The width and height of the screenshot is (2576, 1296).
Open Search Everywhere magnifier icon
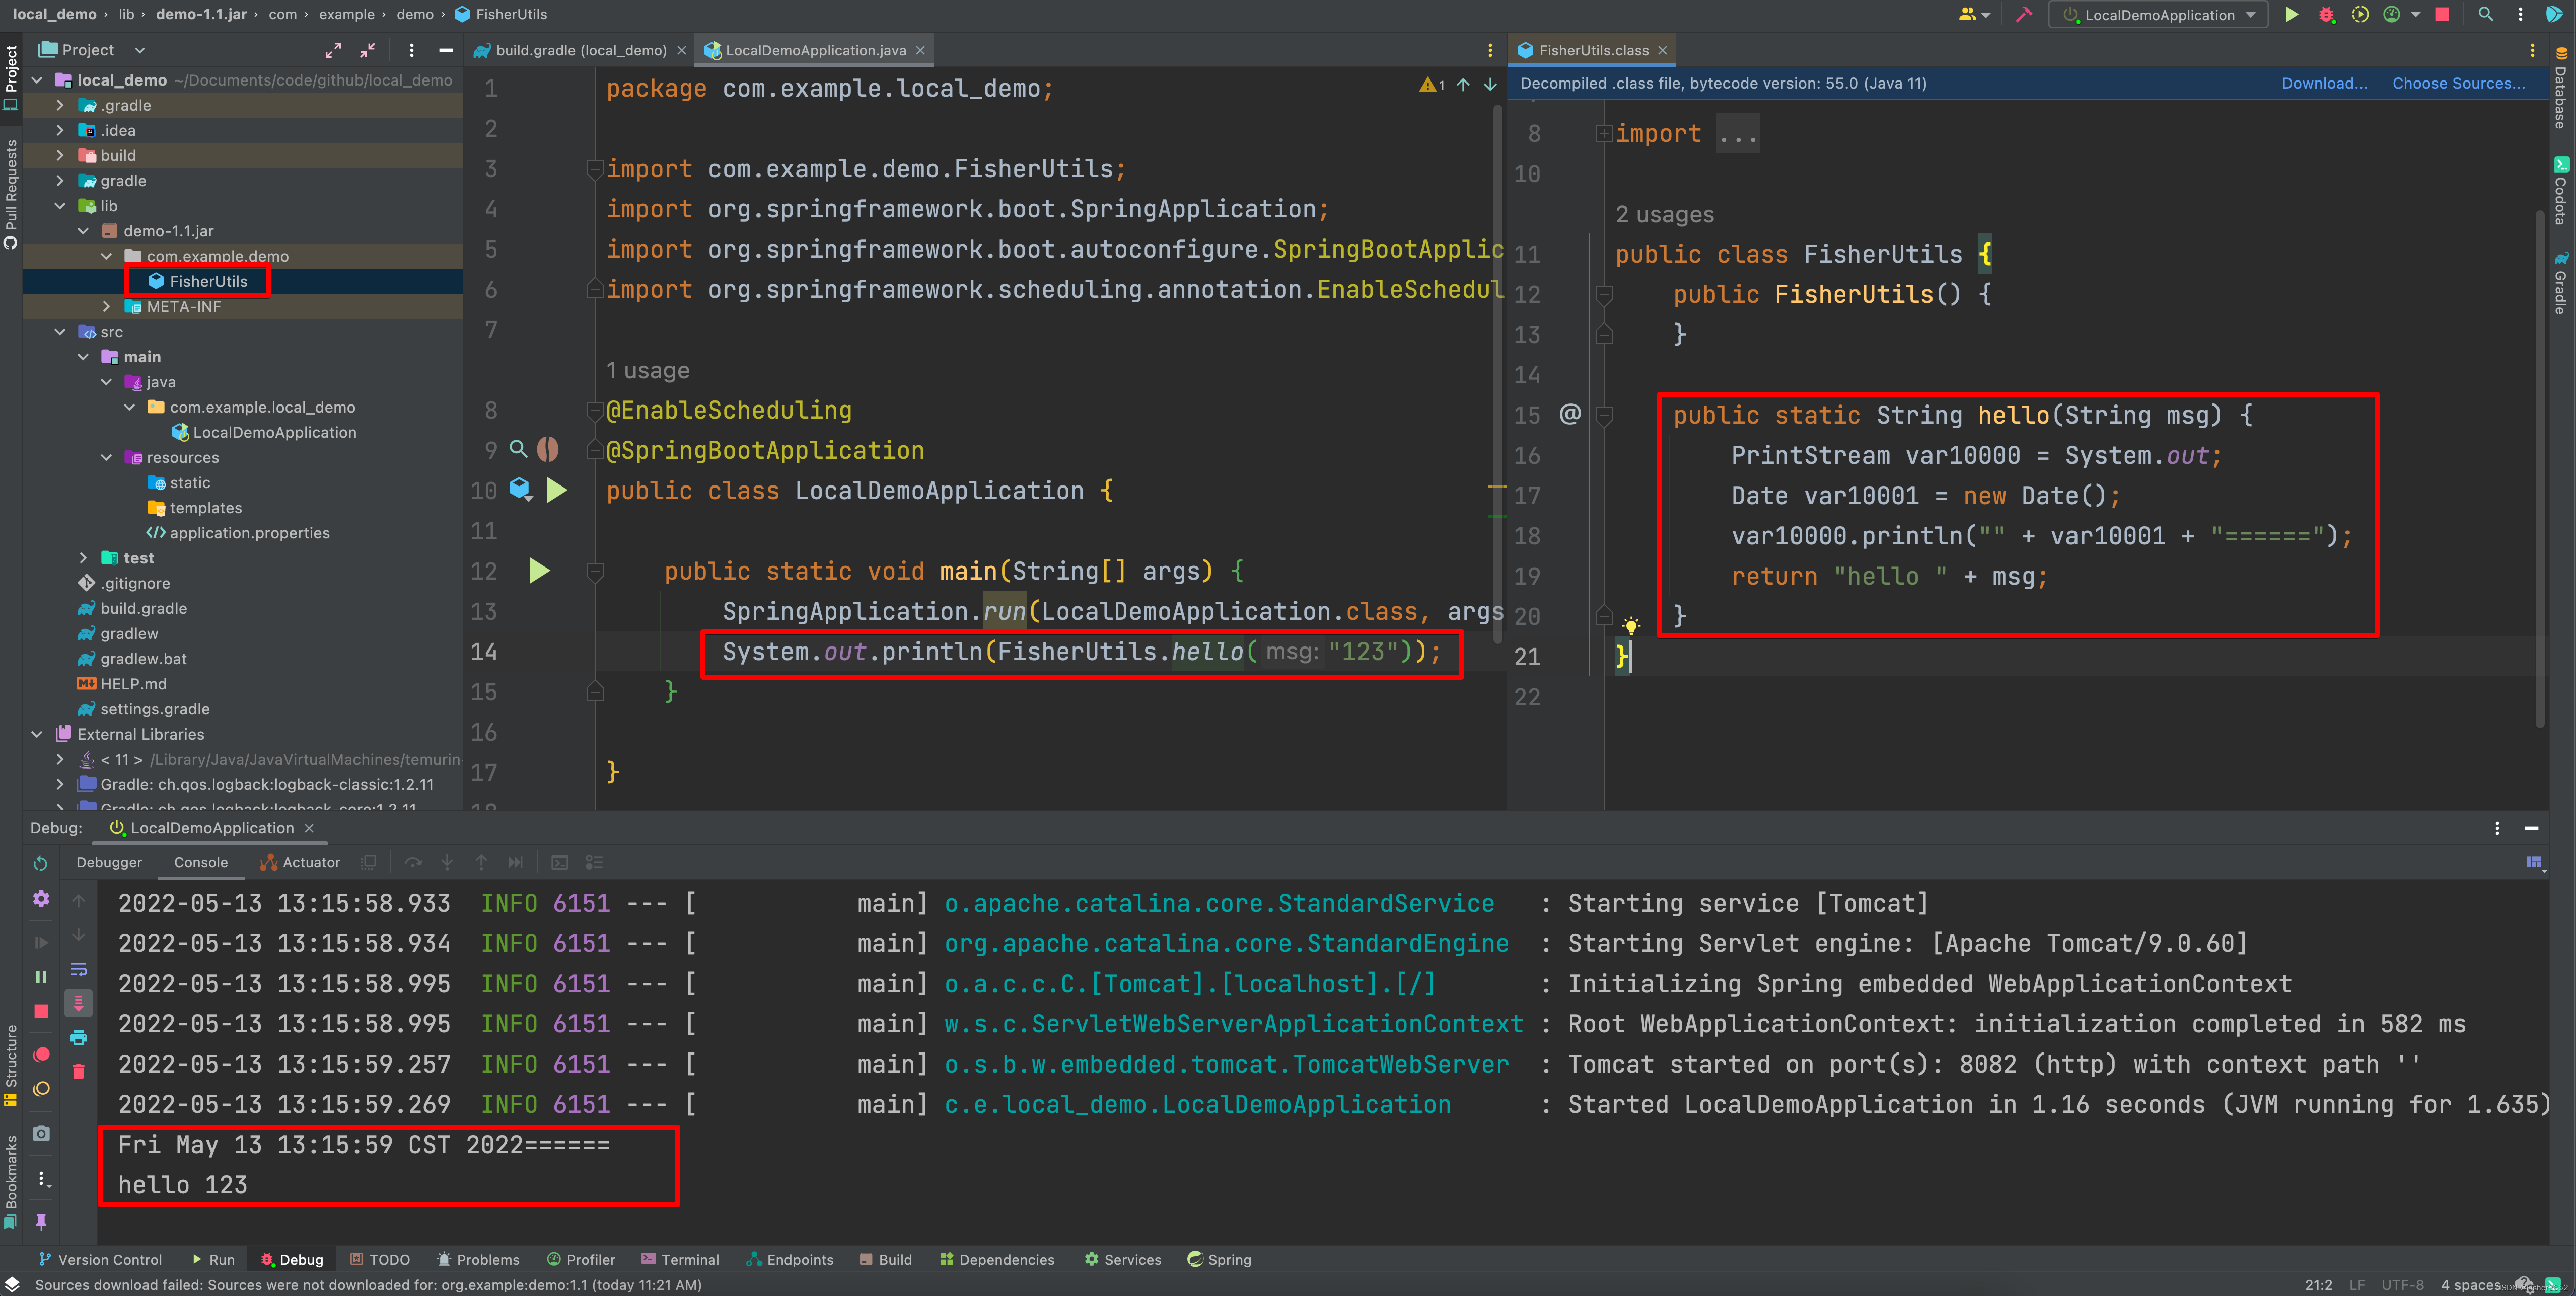(2485, 14)
